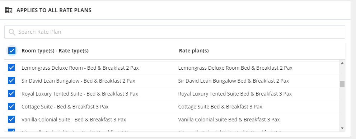Select the Applies To All Rate Plans heading
The height and width of the screenshot is (139, 356).
[x=54, y=10]
